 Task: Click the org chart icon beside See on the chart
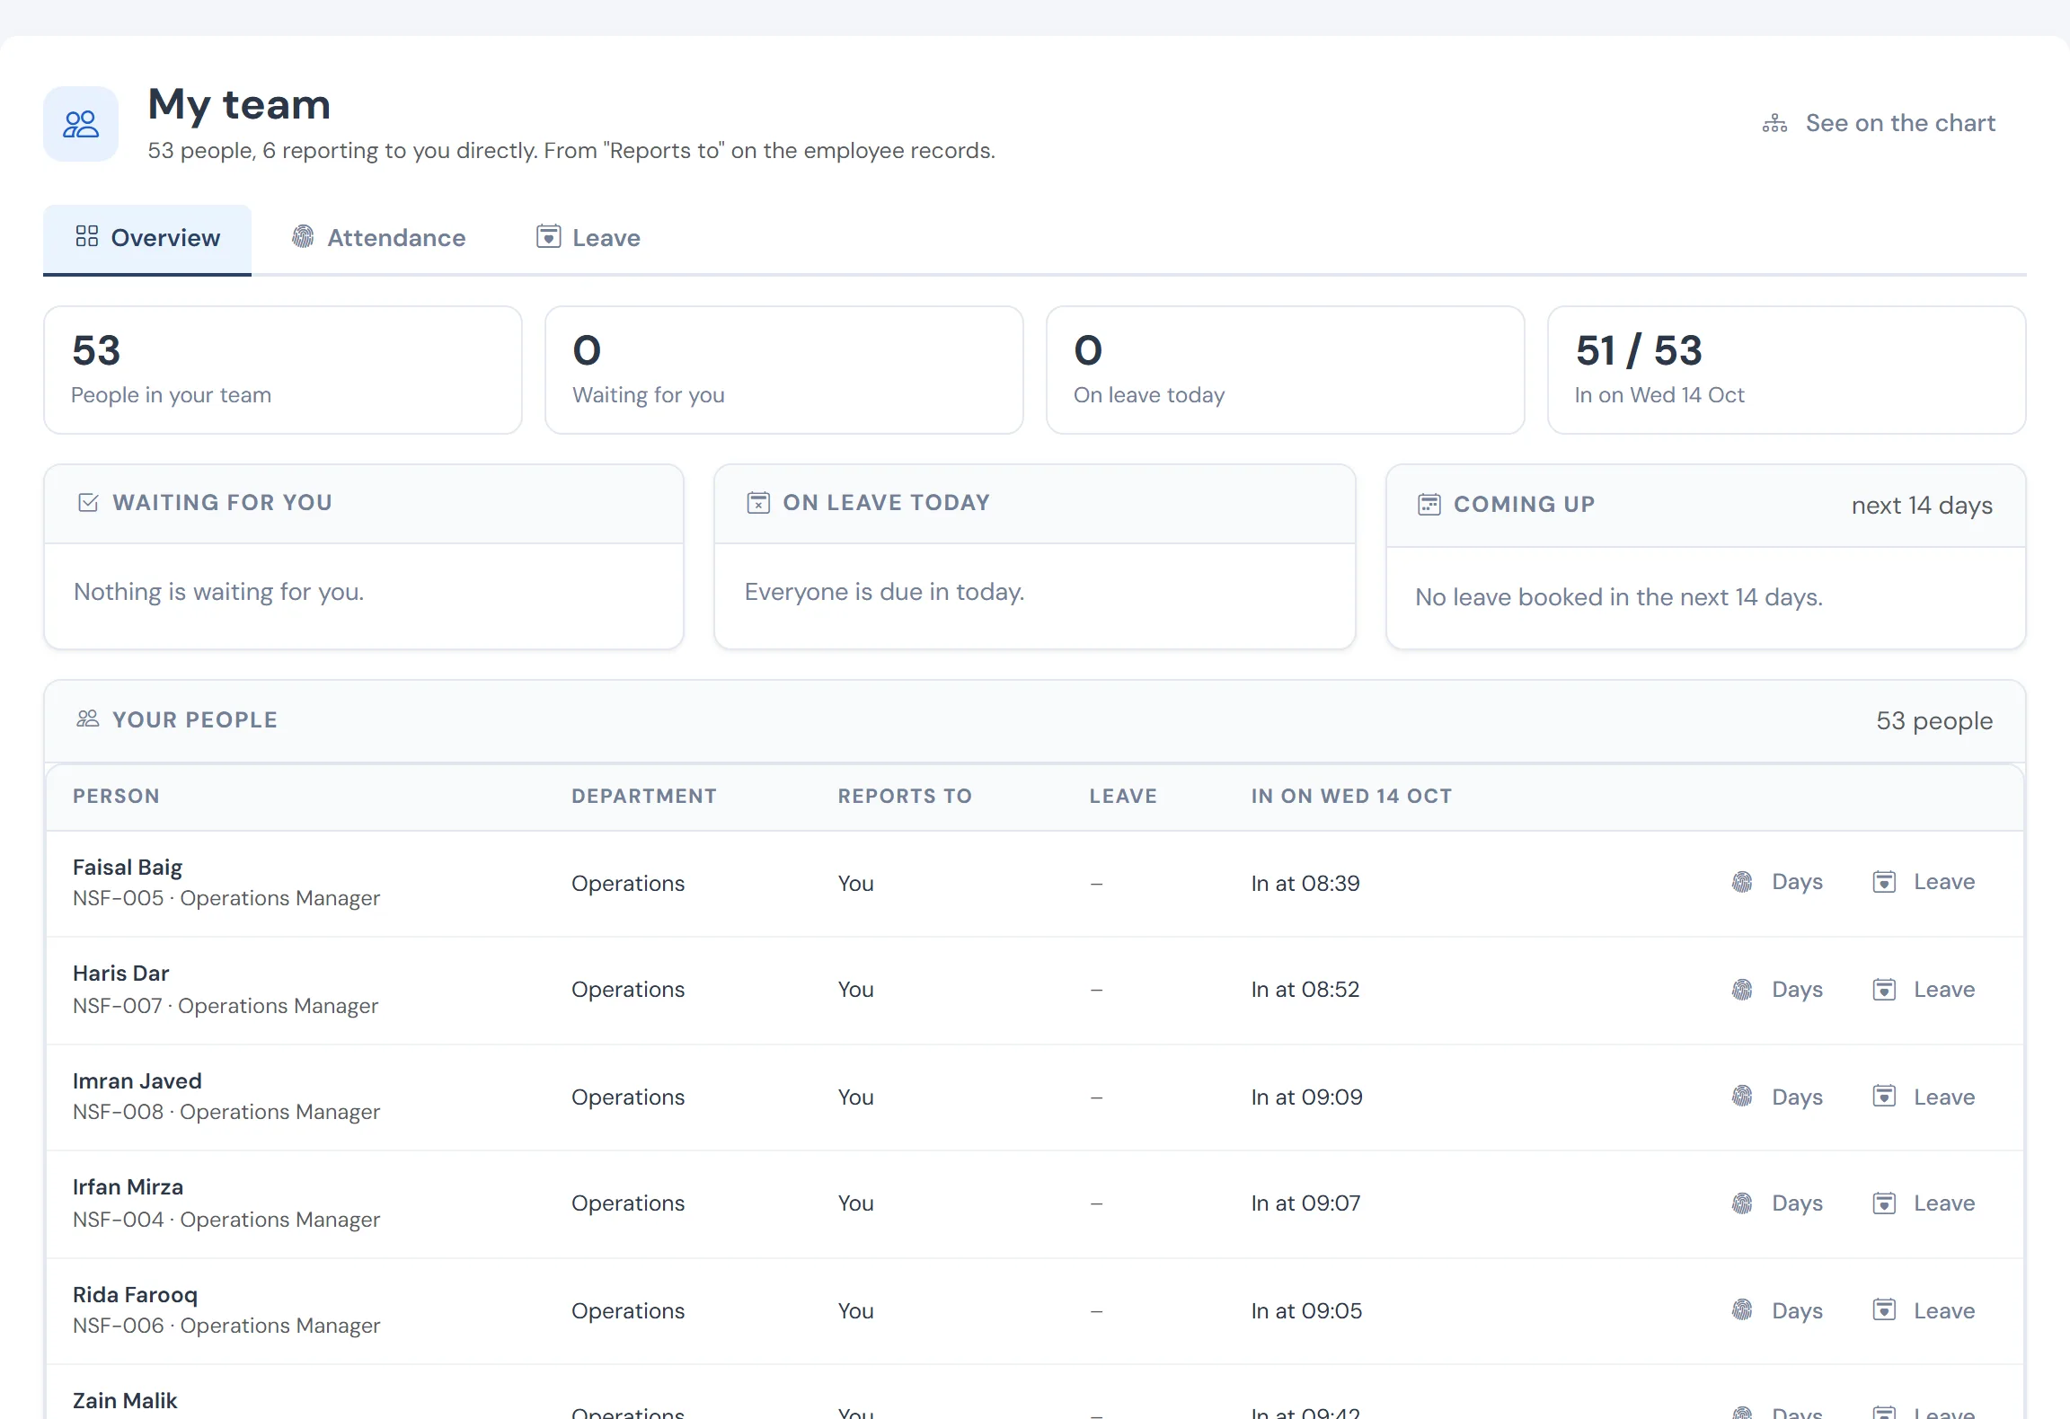pos(1774,123)
